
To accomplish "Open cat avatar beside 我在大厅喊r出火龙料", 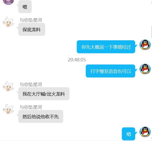I will (8, 86).
